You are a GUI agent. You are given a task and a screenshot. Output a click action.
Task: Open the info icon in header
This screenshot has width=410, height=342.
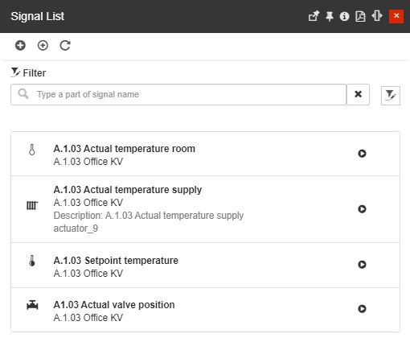click(x=344, y=16)
